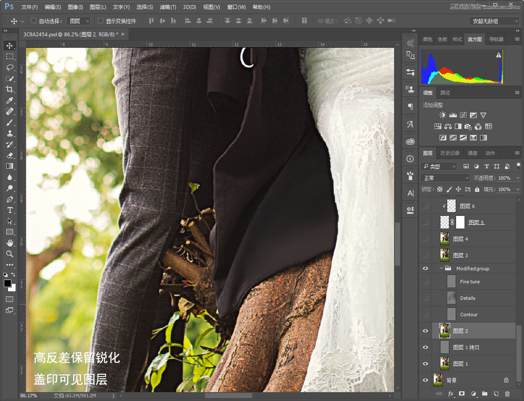This screenshot has height=401, width=524.
Task: Select the Hand tool
Action: pos(9,243)
